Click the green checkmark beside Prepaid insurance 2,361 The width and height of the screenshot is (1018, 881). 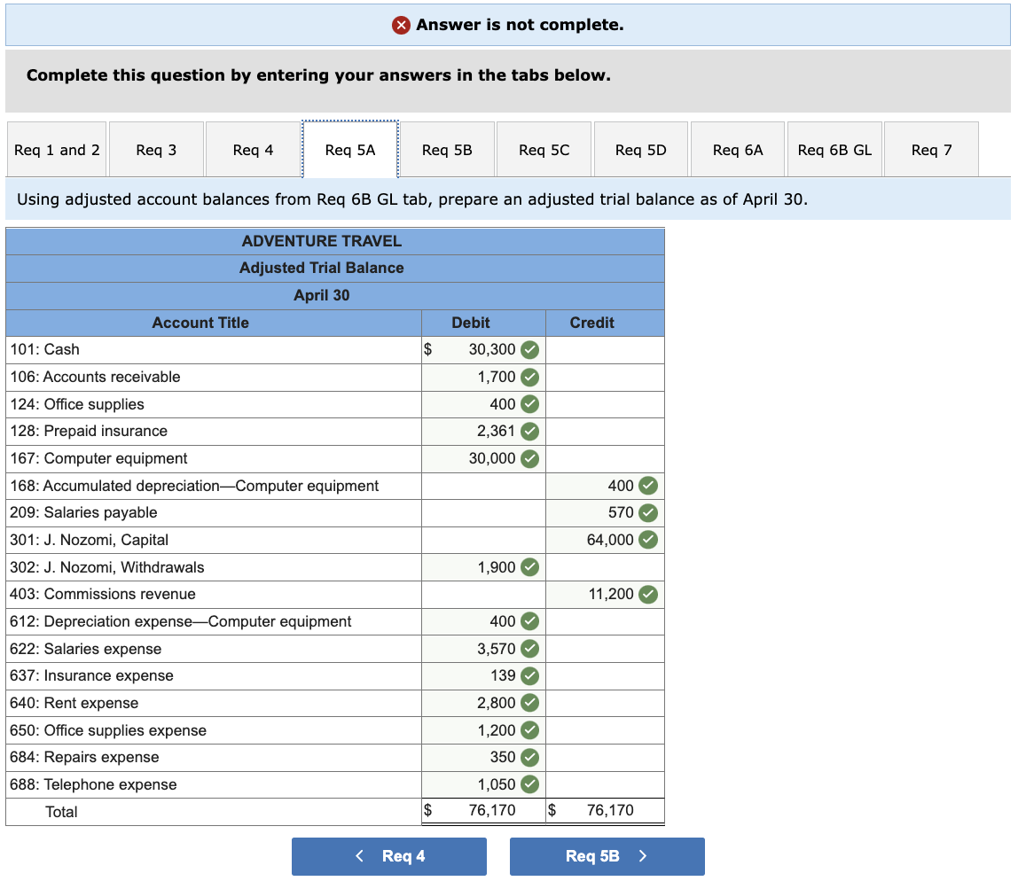[530, 432]
